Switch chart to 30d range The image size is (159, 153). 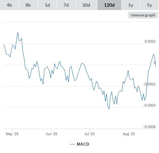coord(86,5)
